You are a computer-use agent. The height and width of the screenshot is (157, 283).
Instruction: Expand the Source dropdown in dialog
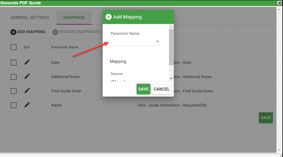pyautogui.click(x=135, y=80)
